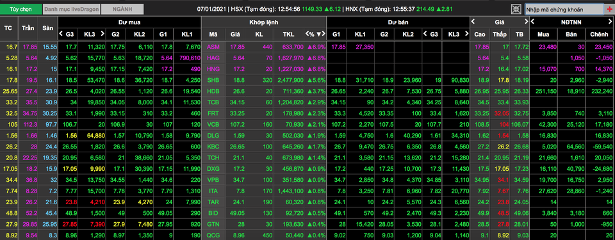
Task: Click right arrow after KL3 in Dư mua
Action: coord(102,34)
